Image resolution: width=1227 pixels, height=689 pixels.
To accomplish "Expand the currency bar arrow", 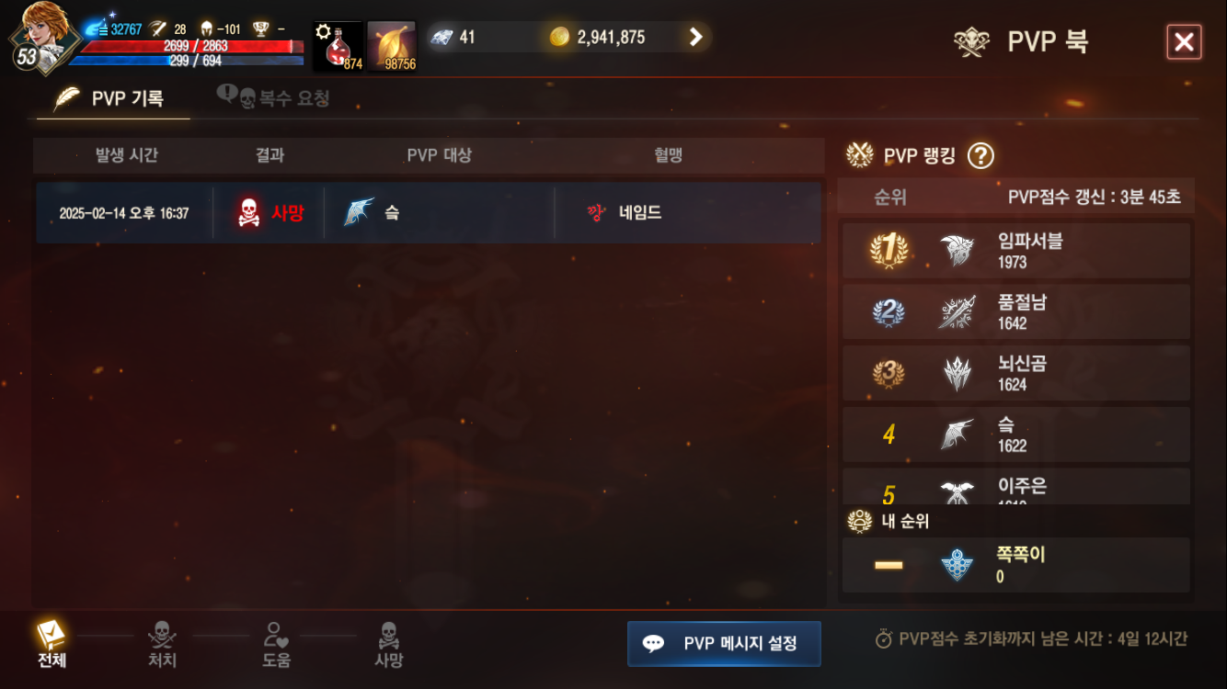I will tap(696, 37).
